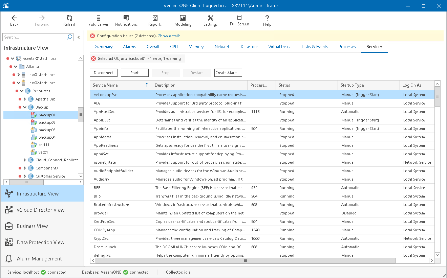Click the services table horizontal scrollbar
447x278 pixels.
(246, 261)
